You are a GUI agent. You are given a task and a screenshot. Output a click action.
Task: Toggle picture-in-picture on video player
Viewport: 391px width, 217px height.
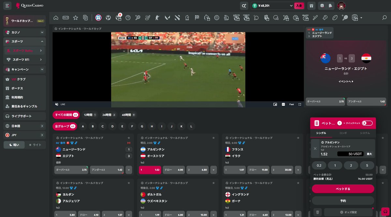click(275, 104)
